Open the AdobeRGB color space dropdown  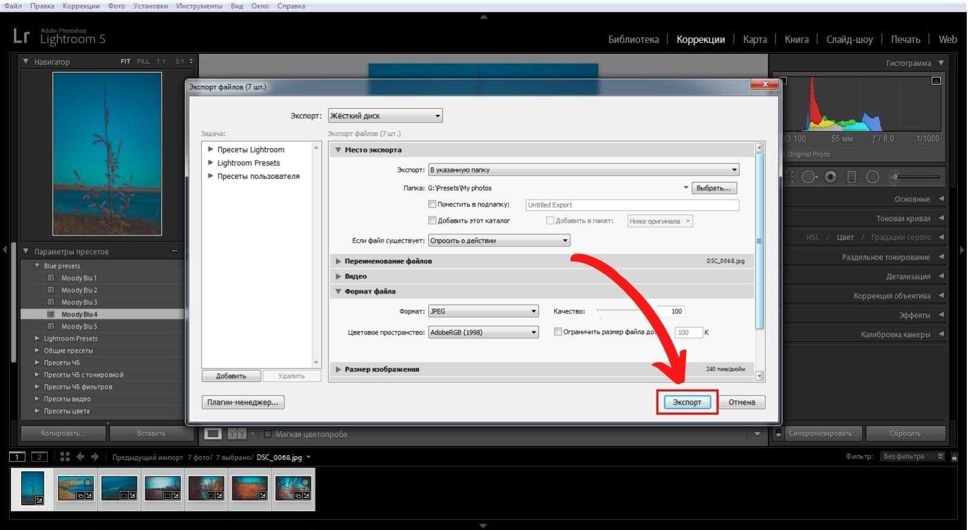483,332
